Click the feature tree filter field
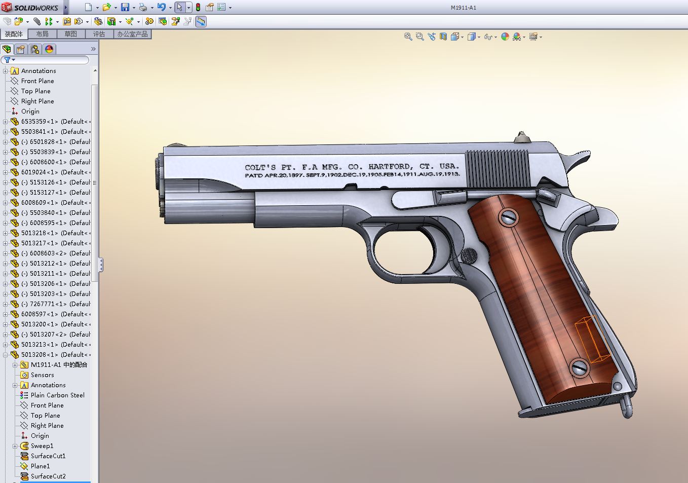This screenshot has height=483, width=688. pos(46,60)
